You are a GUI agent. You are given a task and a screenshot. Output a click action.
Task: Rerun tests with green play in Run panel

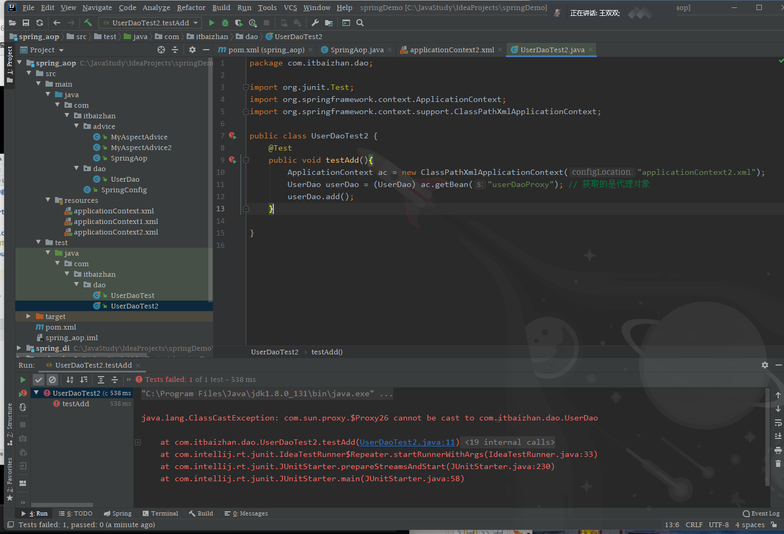23,379
